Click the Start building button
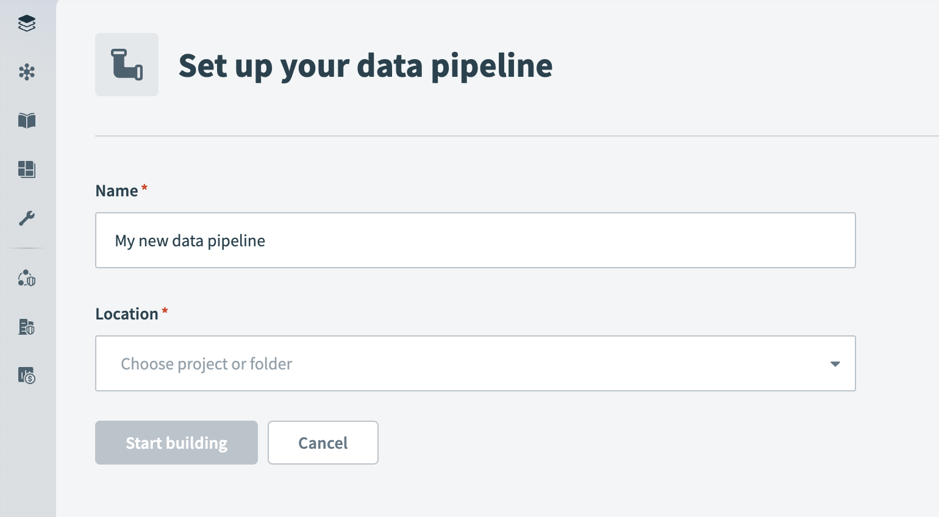 point(176,443)
